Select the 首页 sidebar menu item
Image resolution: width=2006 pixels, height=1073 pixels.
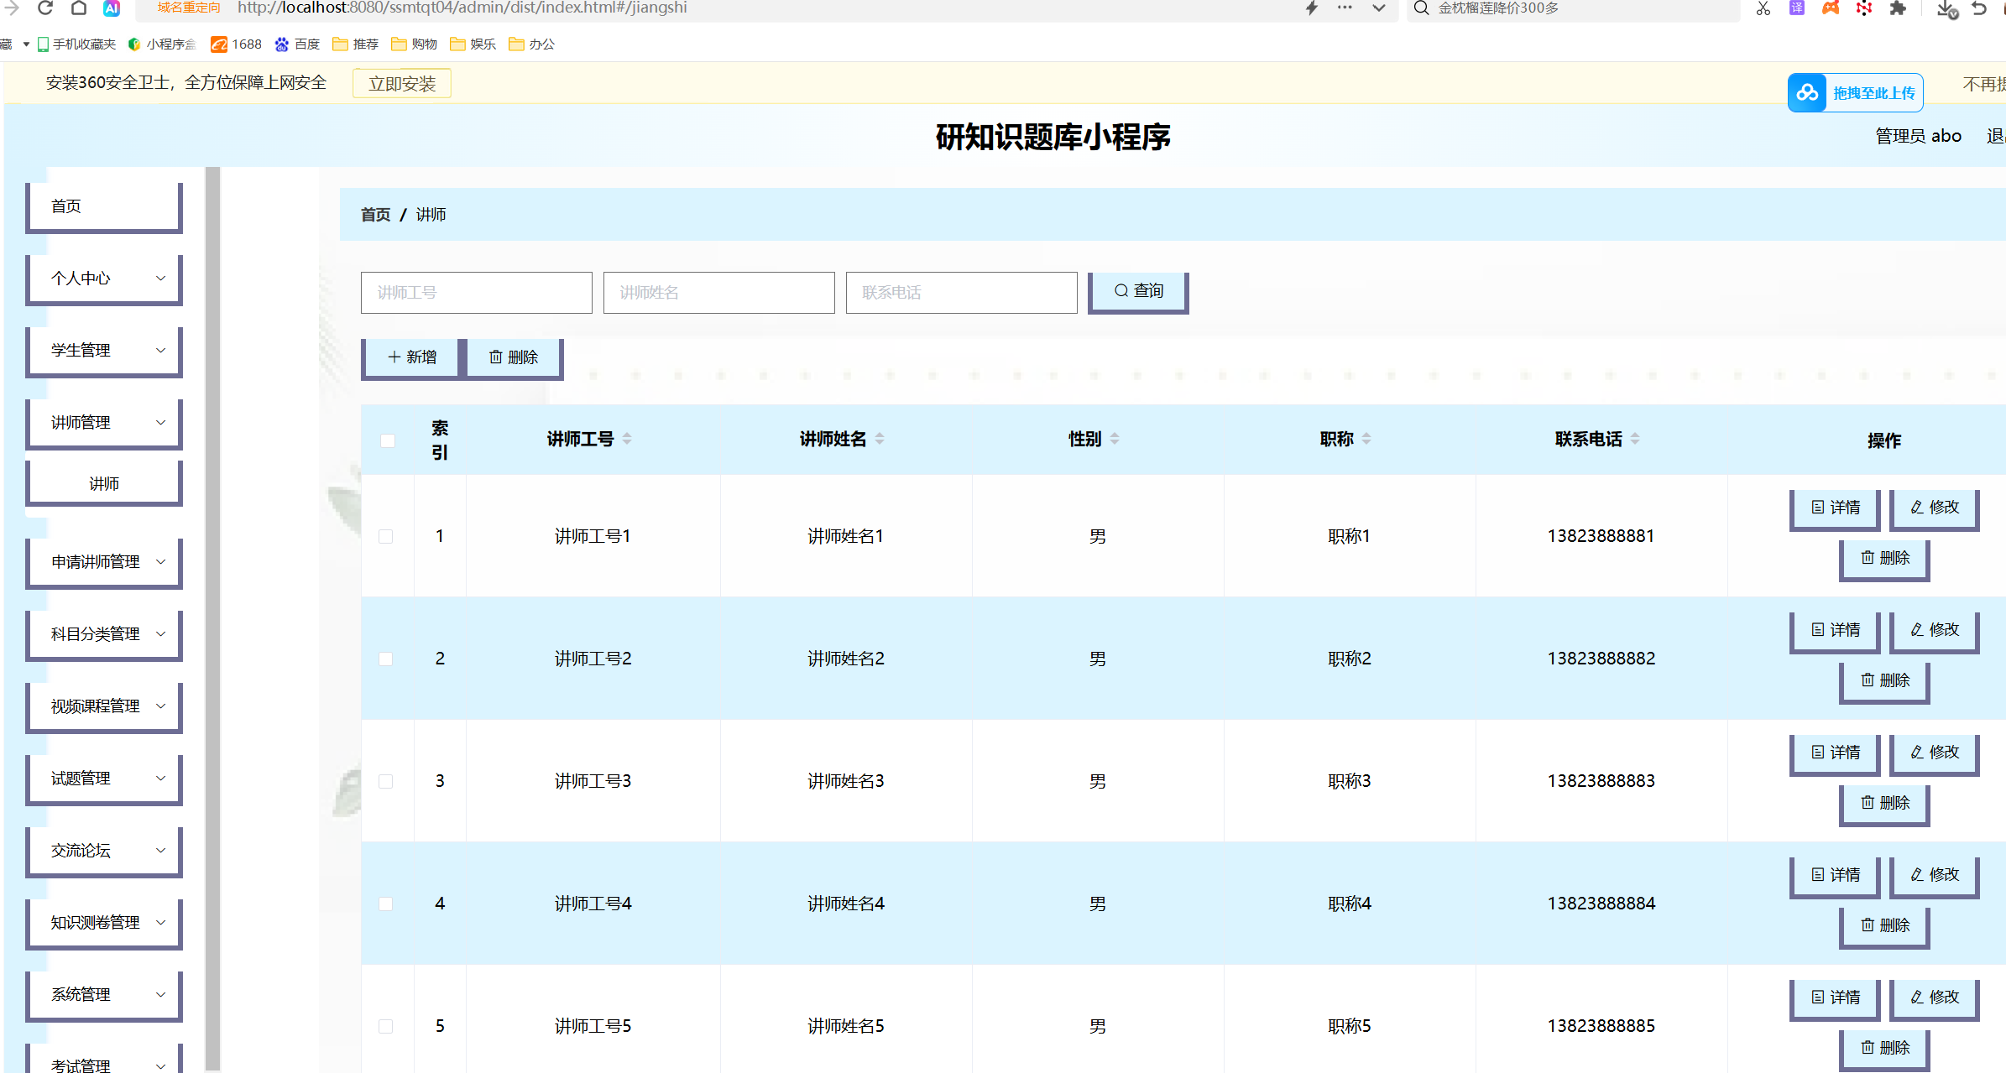pyautogui.click(x=104, y=206)
